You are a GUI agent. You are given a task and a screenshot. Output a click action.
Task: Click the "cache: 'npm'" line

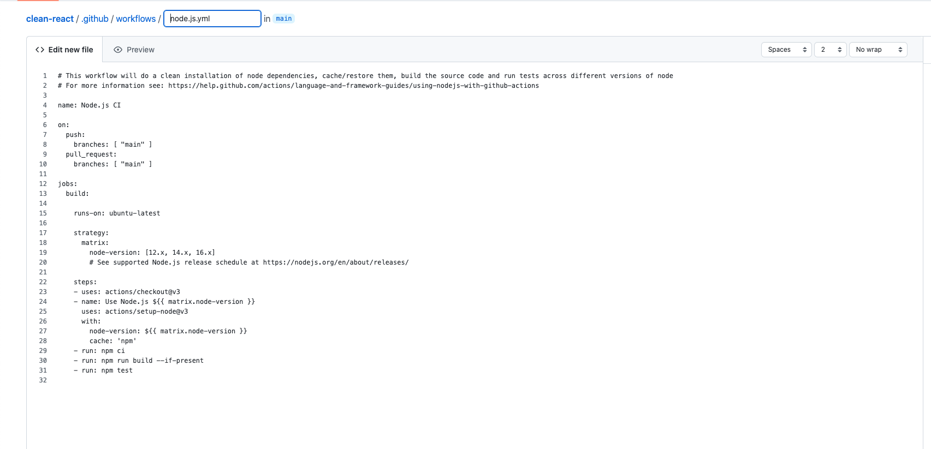pos(113,341)
